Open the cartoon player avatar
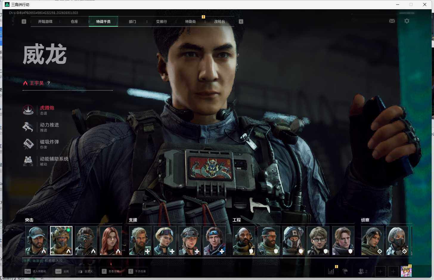Screen dimensions: 434x280 tap(406, 271)
